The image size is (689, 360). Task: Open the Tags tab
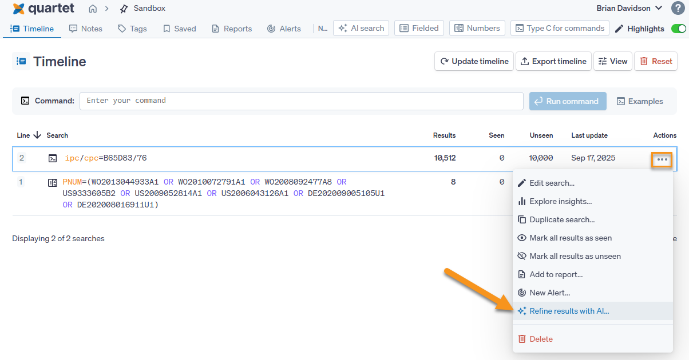(132, 29)
